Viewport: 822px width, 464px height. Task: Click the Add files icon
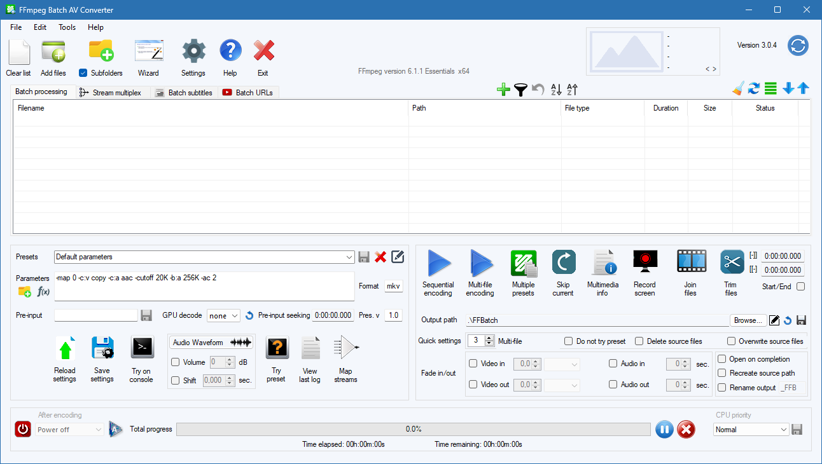tap(53, 51)
